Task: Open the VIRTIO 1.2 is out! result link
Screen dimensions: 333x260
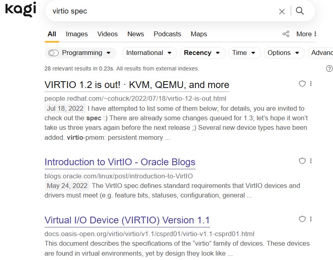Action: click(137, 85)
